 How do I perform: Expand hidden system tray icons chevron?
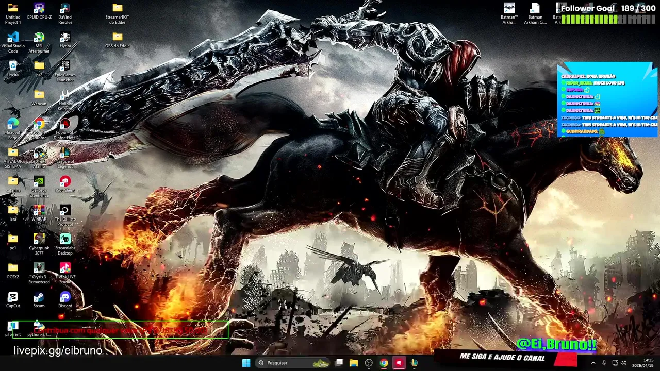[593, 363]
